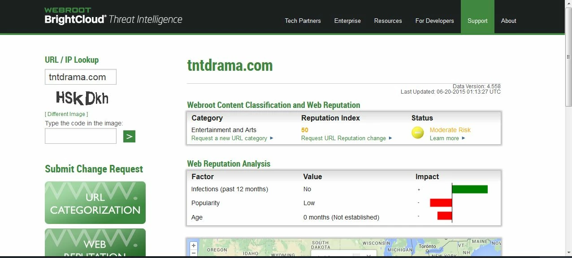This screenshot has width=572, height=258.
Task: Open the Enterprise menu
Action: click(x=347, y=21)
